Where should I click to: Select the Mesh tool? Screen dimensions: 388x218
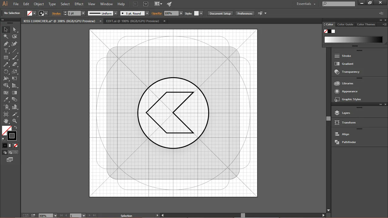point(6,93)
